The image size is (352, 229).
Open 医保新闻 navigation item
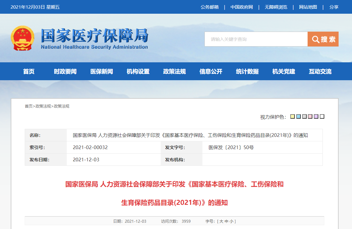pyautogui.click(x=101, y=71)
